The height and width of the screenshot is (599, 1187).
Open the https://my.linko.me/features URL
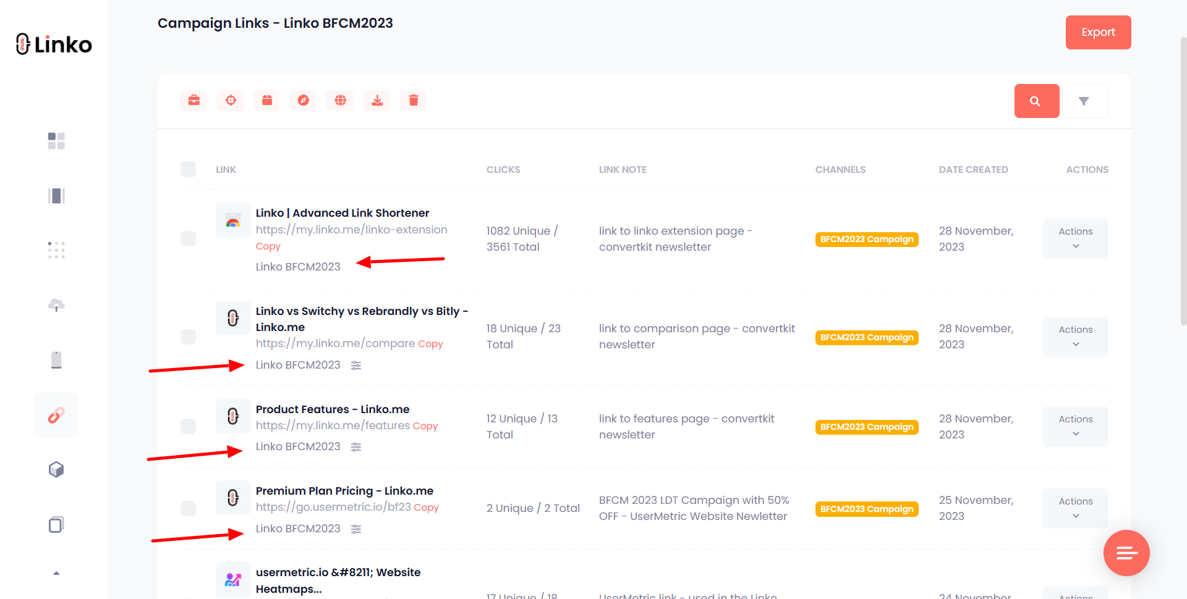click(333, 425)
